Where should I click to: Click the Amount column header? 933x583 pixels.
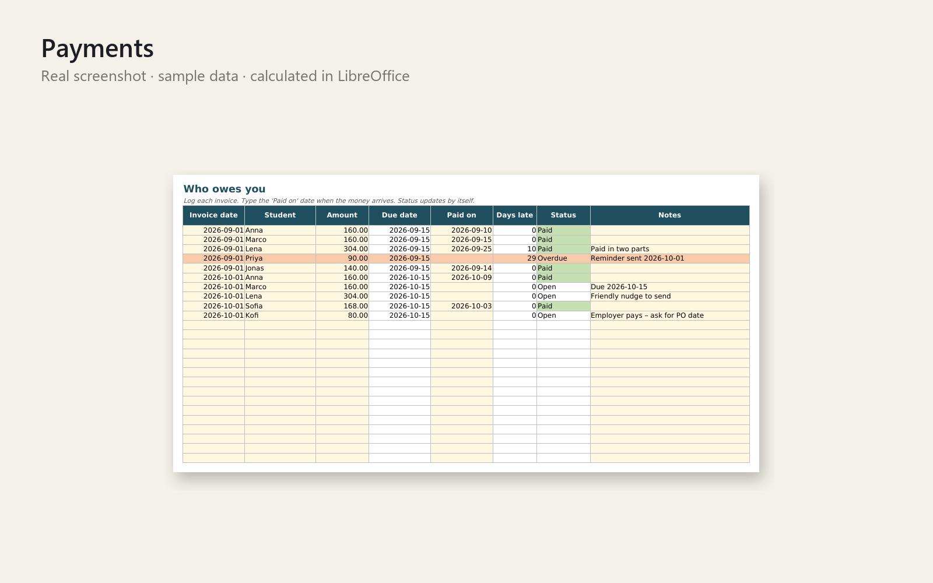tap(342, 215)
